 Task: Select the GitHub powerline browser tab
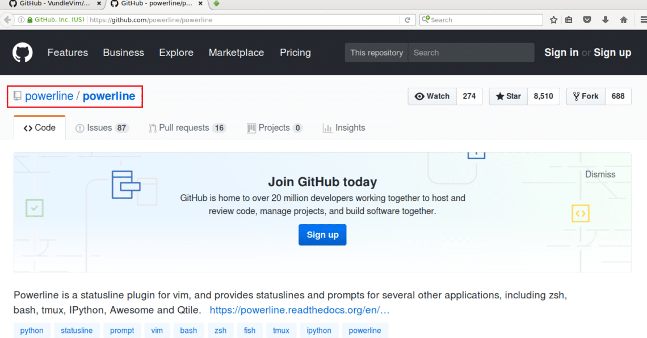tap(157, 4)
